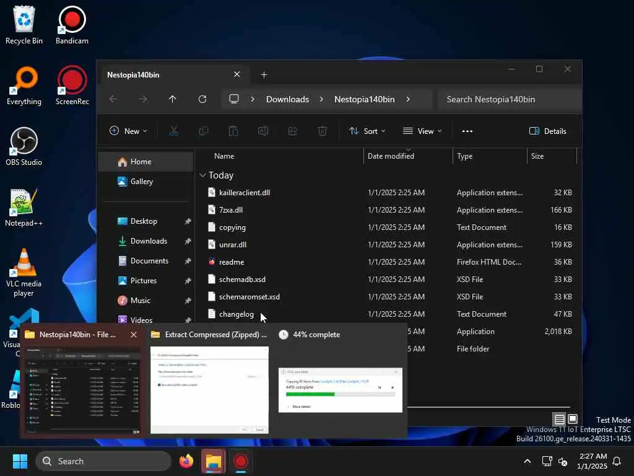This screenshot has width=634, height=476.
Task: Open Firefox from the taskbar
Action: pos(186,461)
